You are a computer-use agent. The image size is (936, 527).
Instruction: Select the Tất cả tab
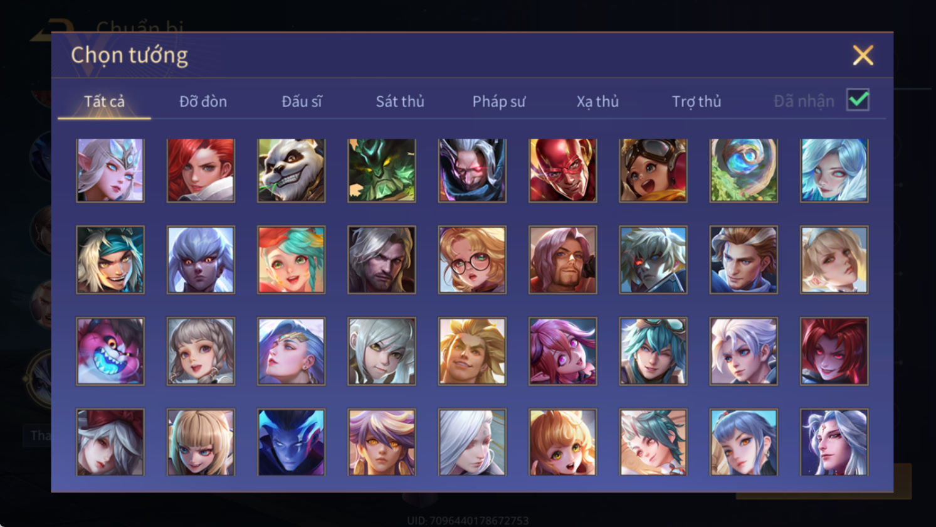tap(104, 102)
